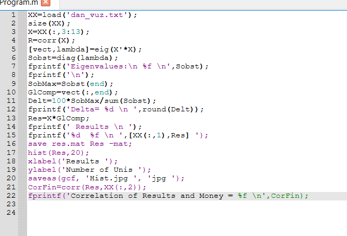Click the R=corr(X) line
This screenshot has height=236, width=347.
[51, 40]
